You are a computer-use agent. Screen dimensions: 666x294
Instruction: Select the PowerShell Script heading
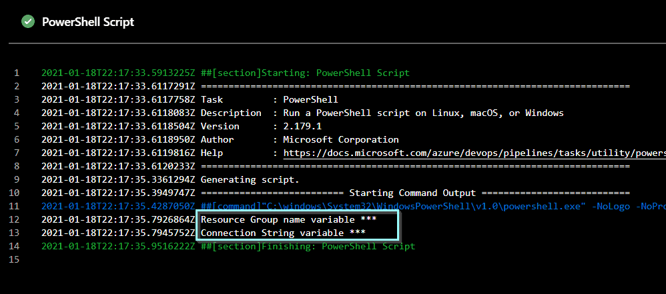pyautogui.click(x=88, y=22)
